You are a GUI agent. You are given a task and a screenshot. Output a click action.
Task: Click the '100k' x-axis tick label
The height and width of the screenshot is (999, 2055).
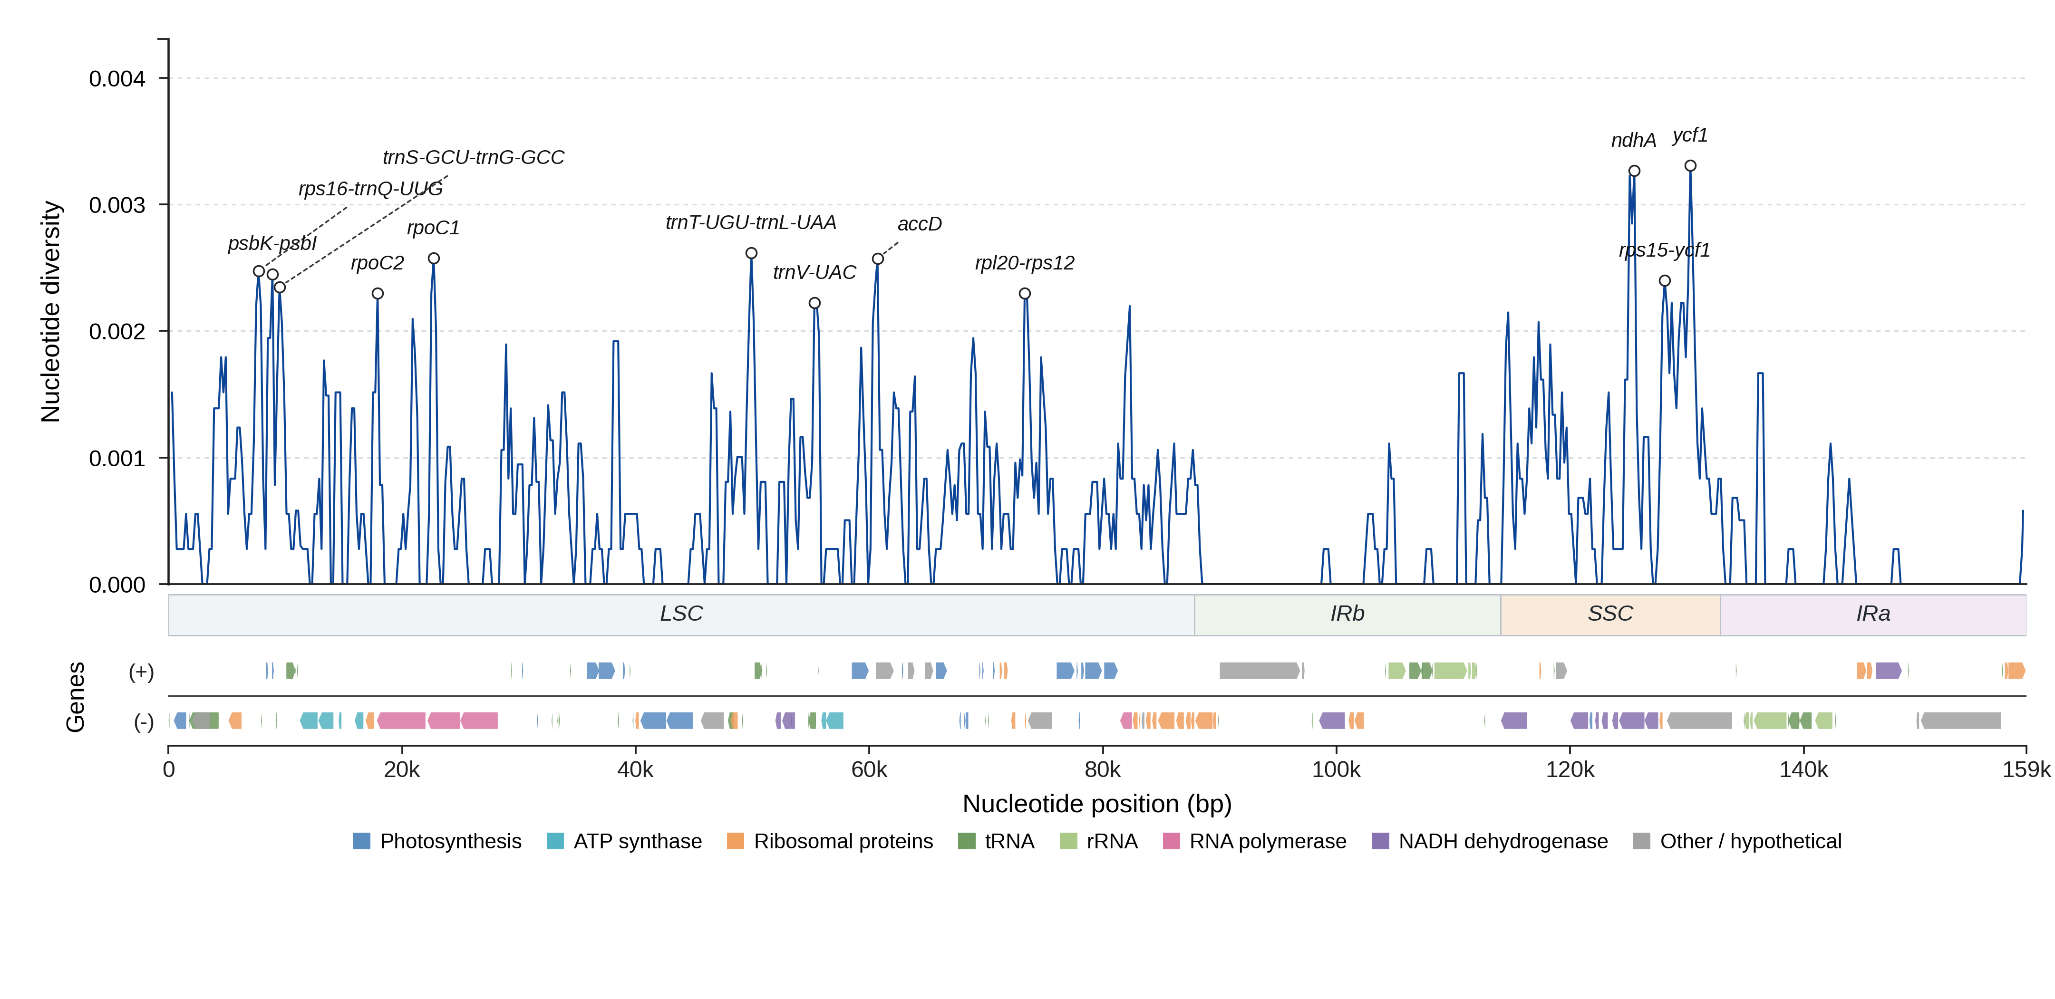coord(1337,769)
